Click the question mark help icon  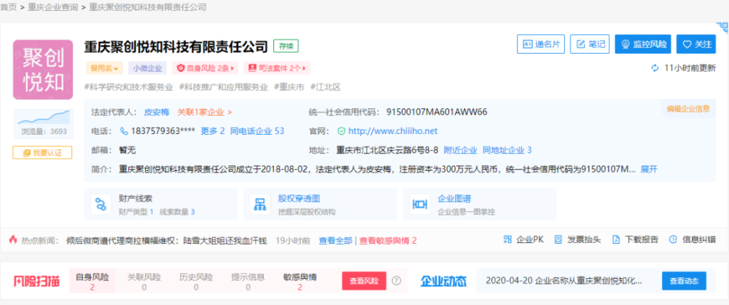(396, 280)
